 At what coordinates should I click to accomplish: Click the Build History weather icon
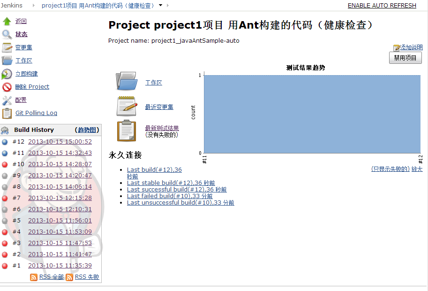[x=5, y=130]
